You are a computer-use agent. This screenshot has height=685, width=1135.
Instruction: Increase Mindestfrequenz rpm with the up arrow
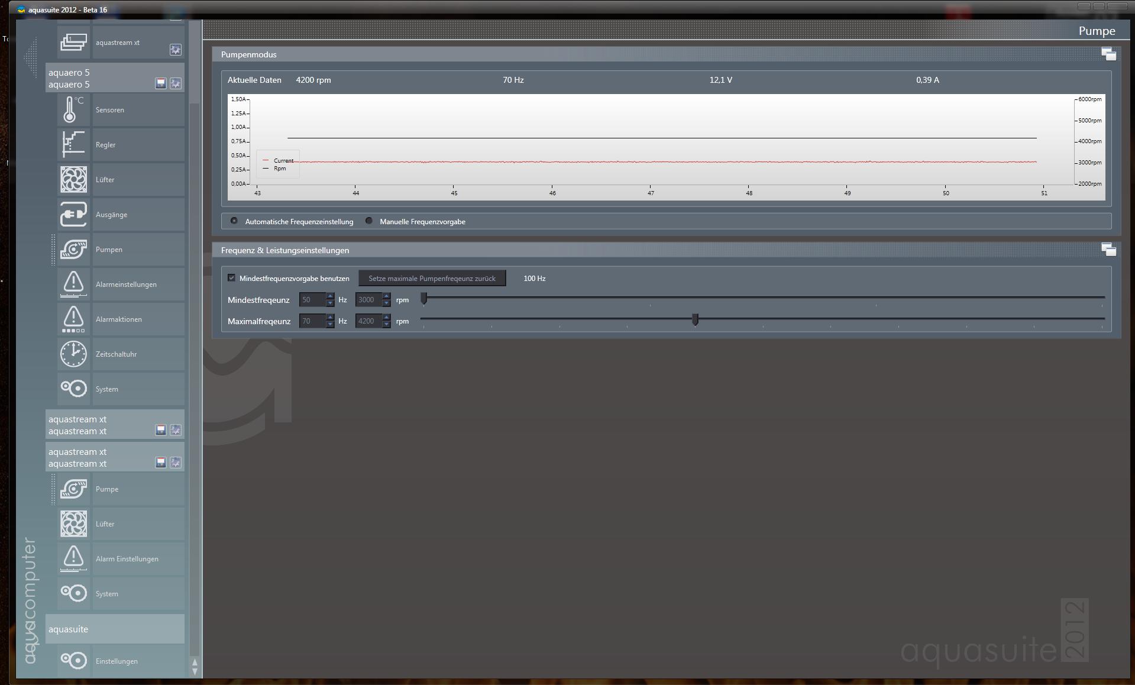[x=386, y=296]
